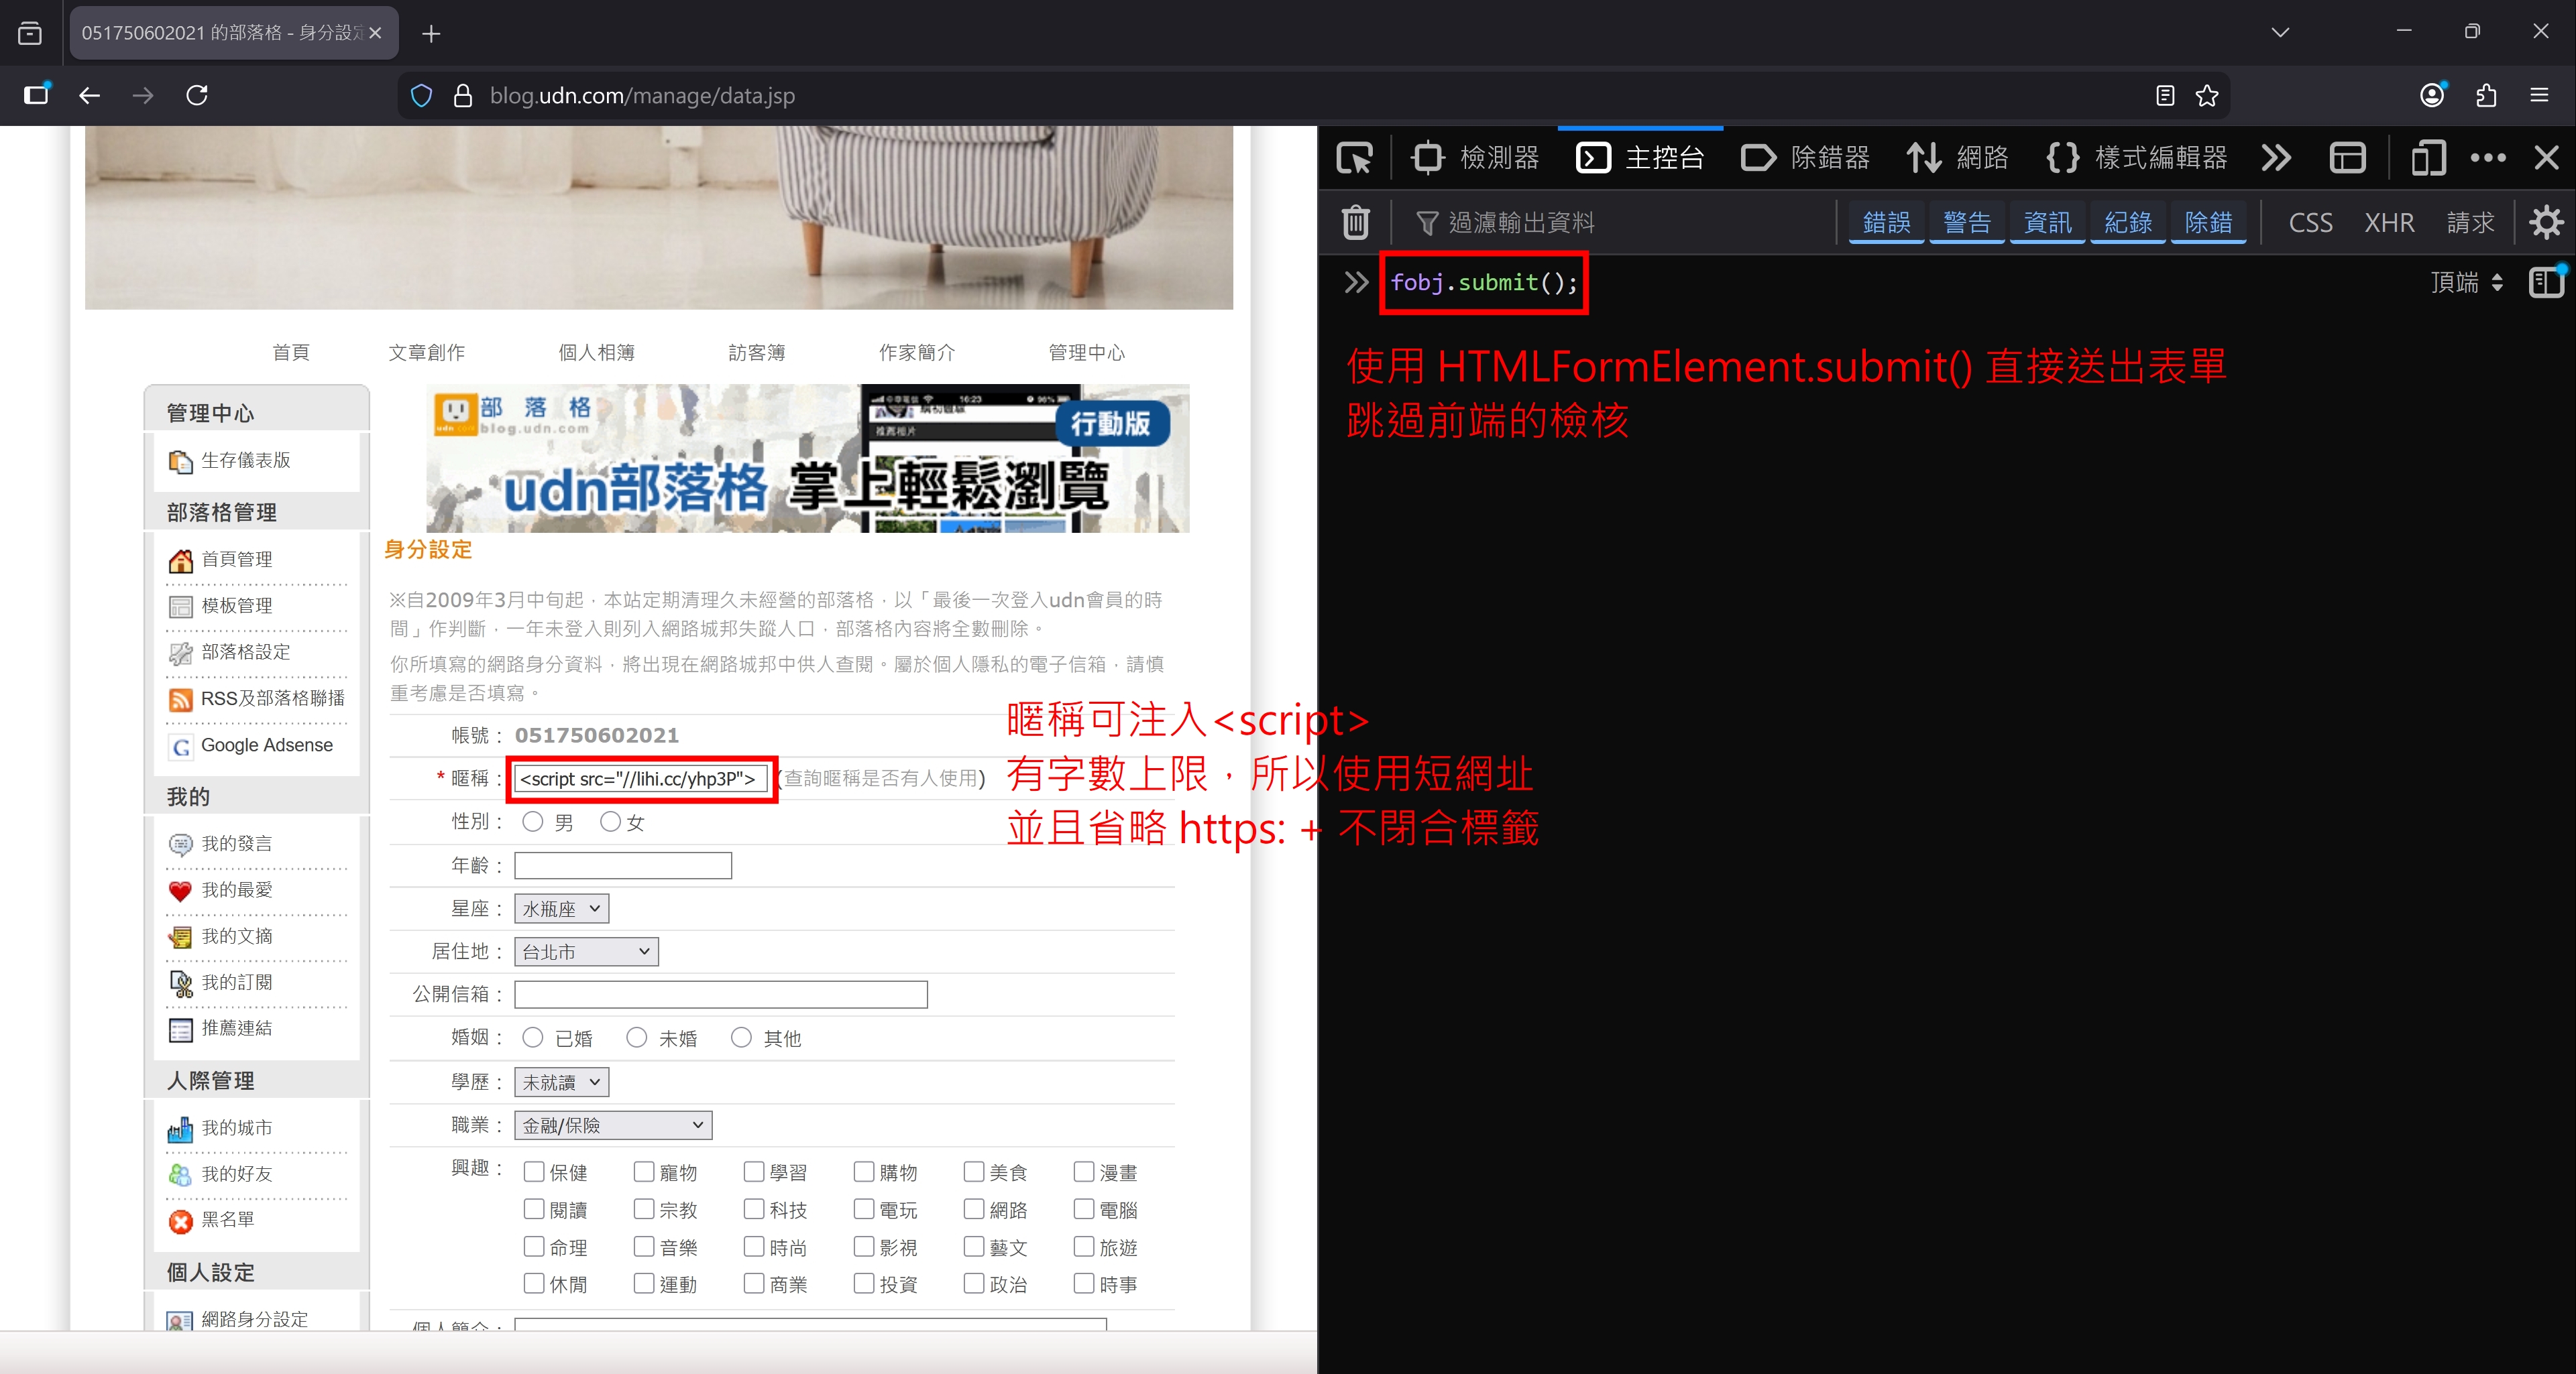This screenshot has width=2576, height=1374.
Task: Open the DevTools frame selector icon
Action: pyautogui.click(x=2347, y=158)
